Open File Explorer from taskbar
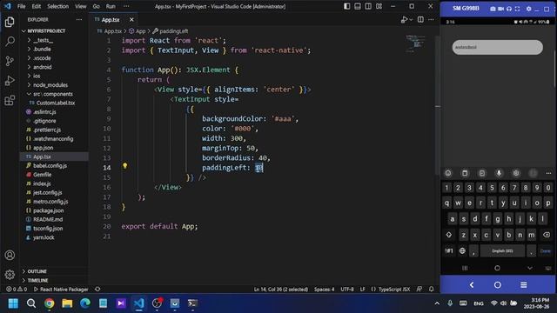557x313 pixels. point(67,303)
